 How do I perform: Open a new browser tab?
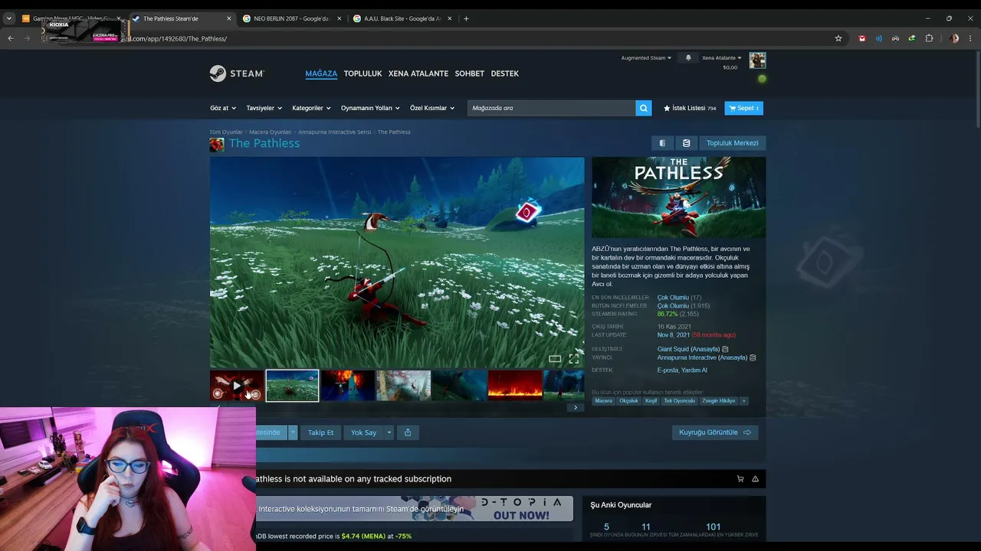pos(466,18)
